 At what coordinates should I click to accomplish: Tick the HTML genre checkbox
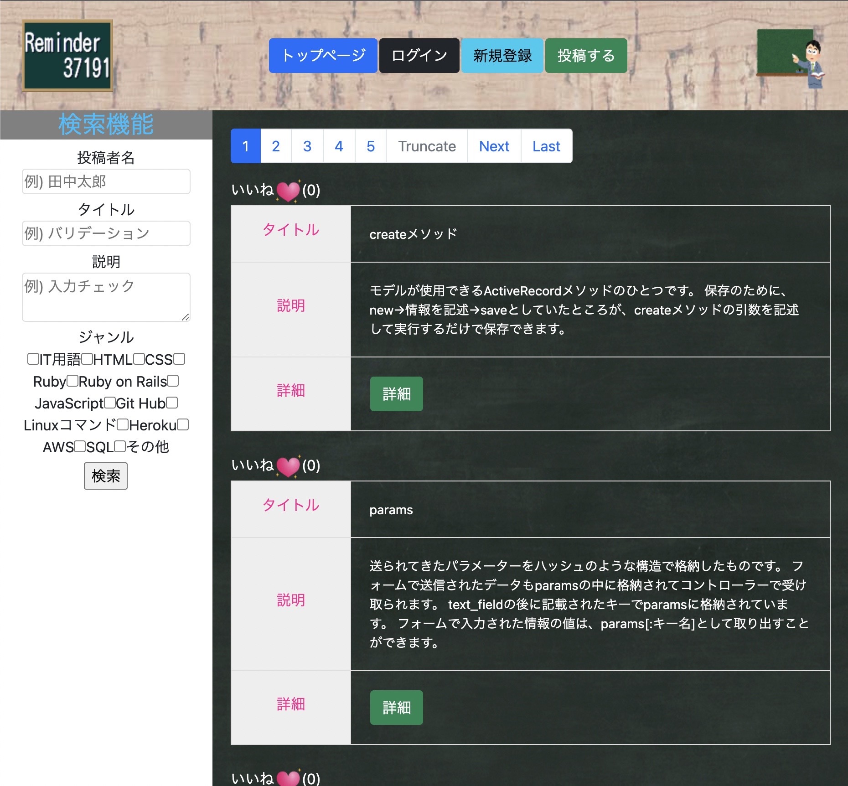[87, 359]
